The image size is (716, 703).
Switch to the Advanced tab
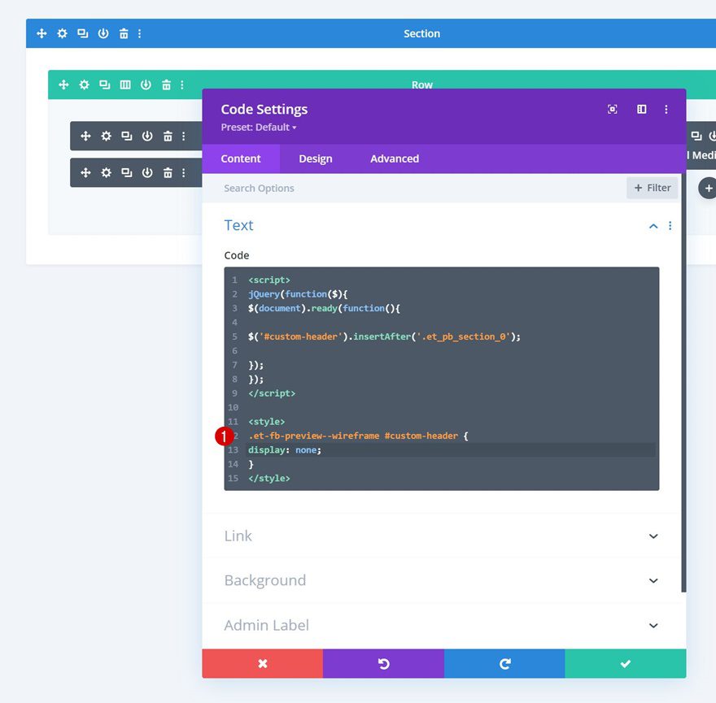(395, 158)
